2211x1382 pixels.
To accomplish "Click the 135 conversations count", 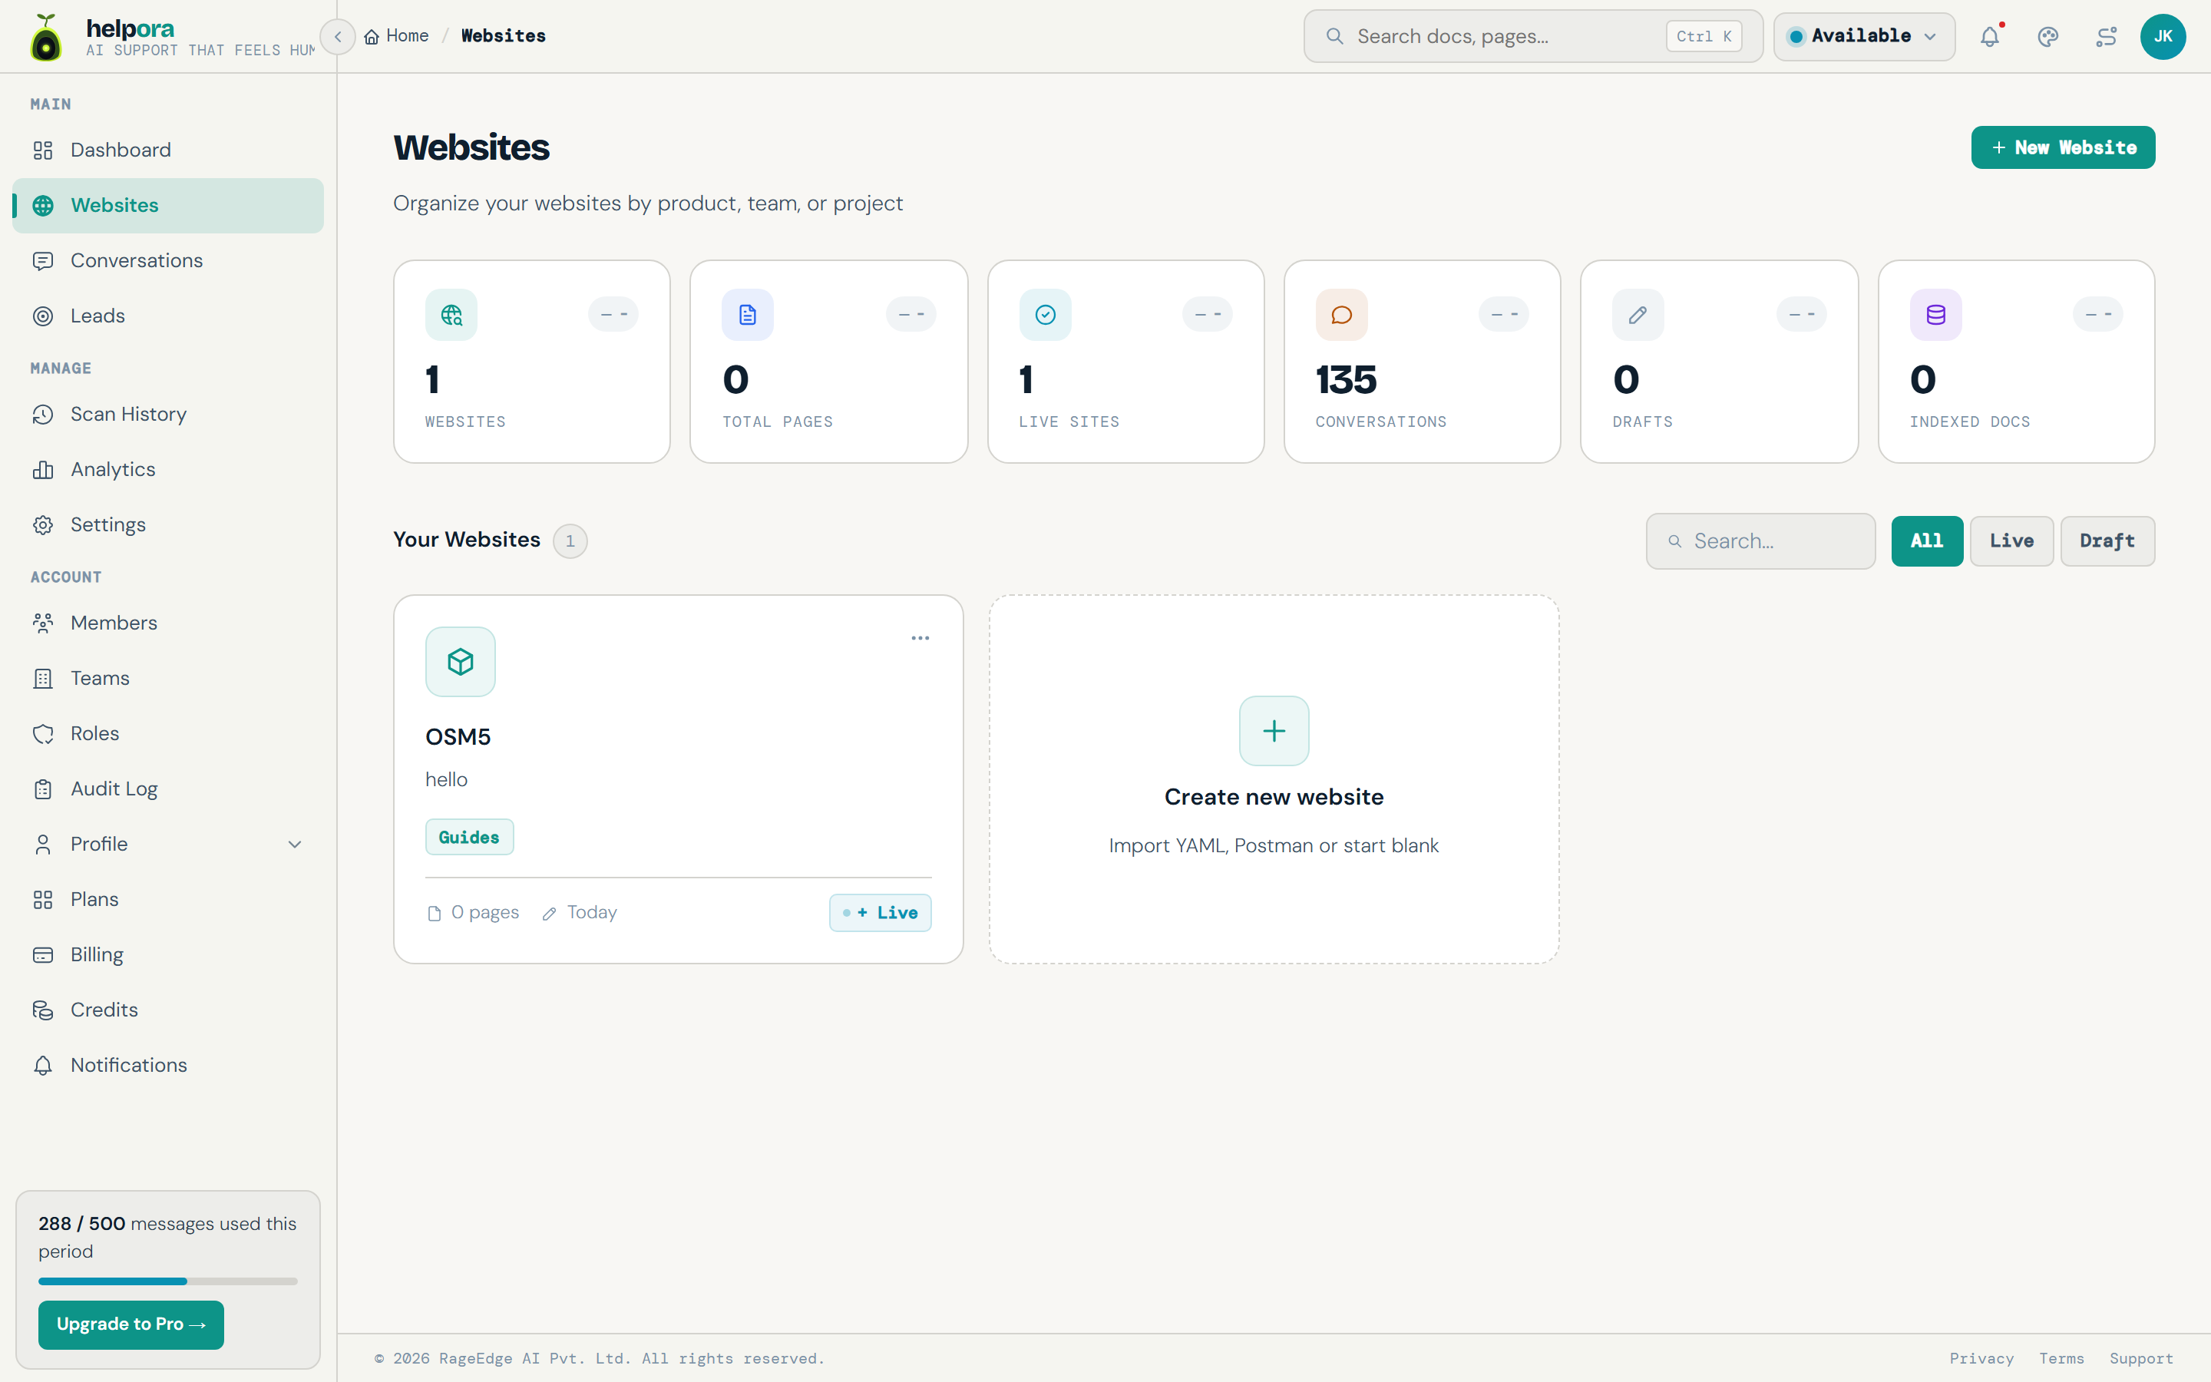I will [x=1346, y=380].
